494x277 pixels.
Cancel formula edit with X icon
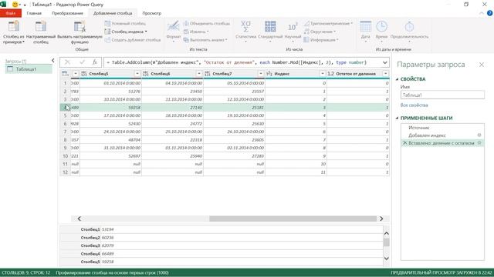coord(67,62)
